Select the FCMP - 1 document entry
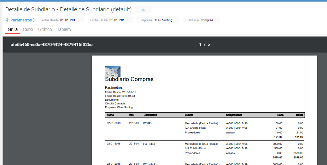 tap(149, 123)
